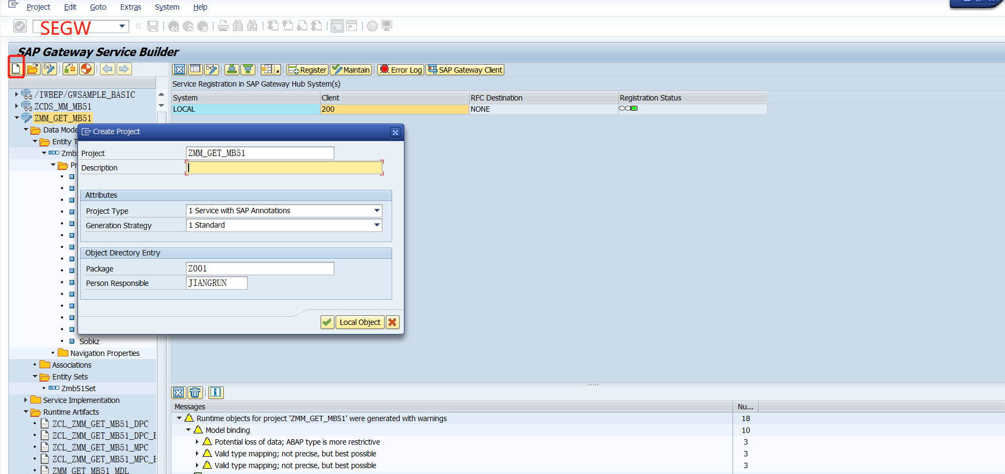Expand the Potential loss of data message
This screenshot has width=1005, height=474.
[x=197, y=442]
